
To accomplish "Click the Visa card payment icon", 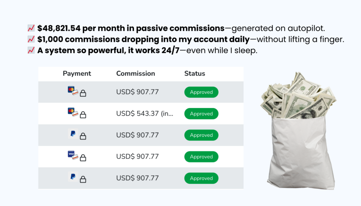I will 73,155.
